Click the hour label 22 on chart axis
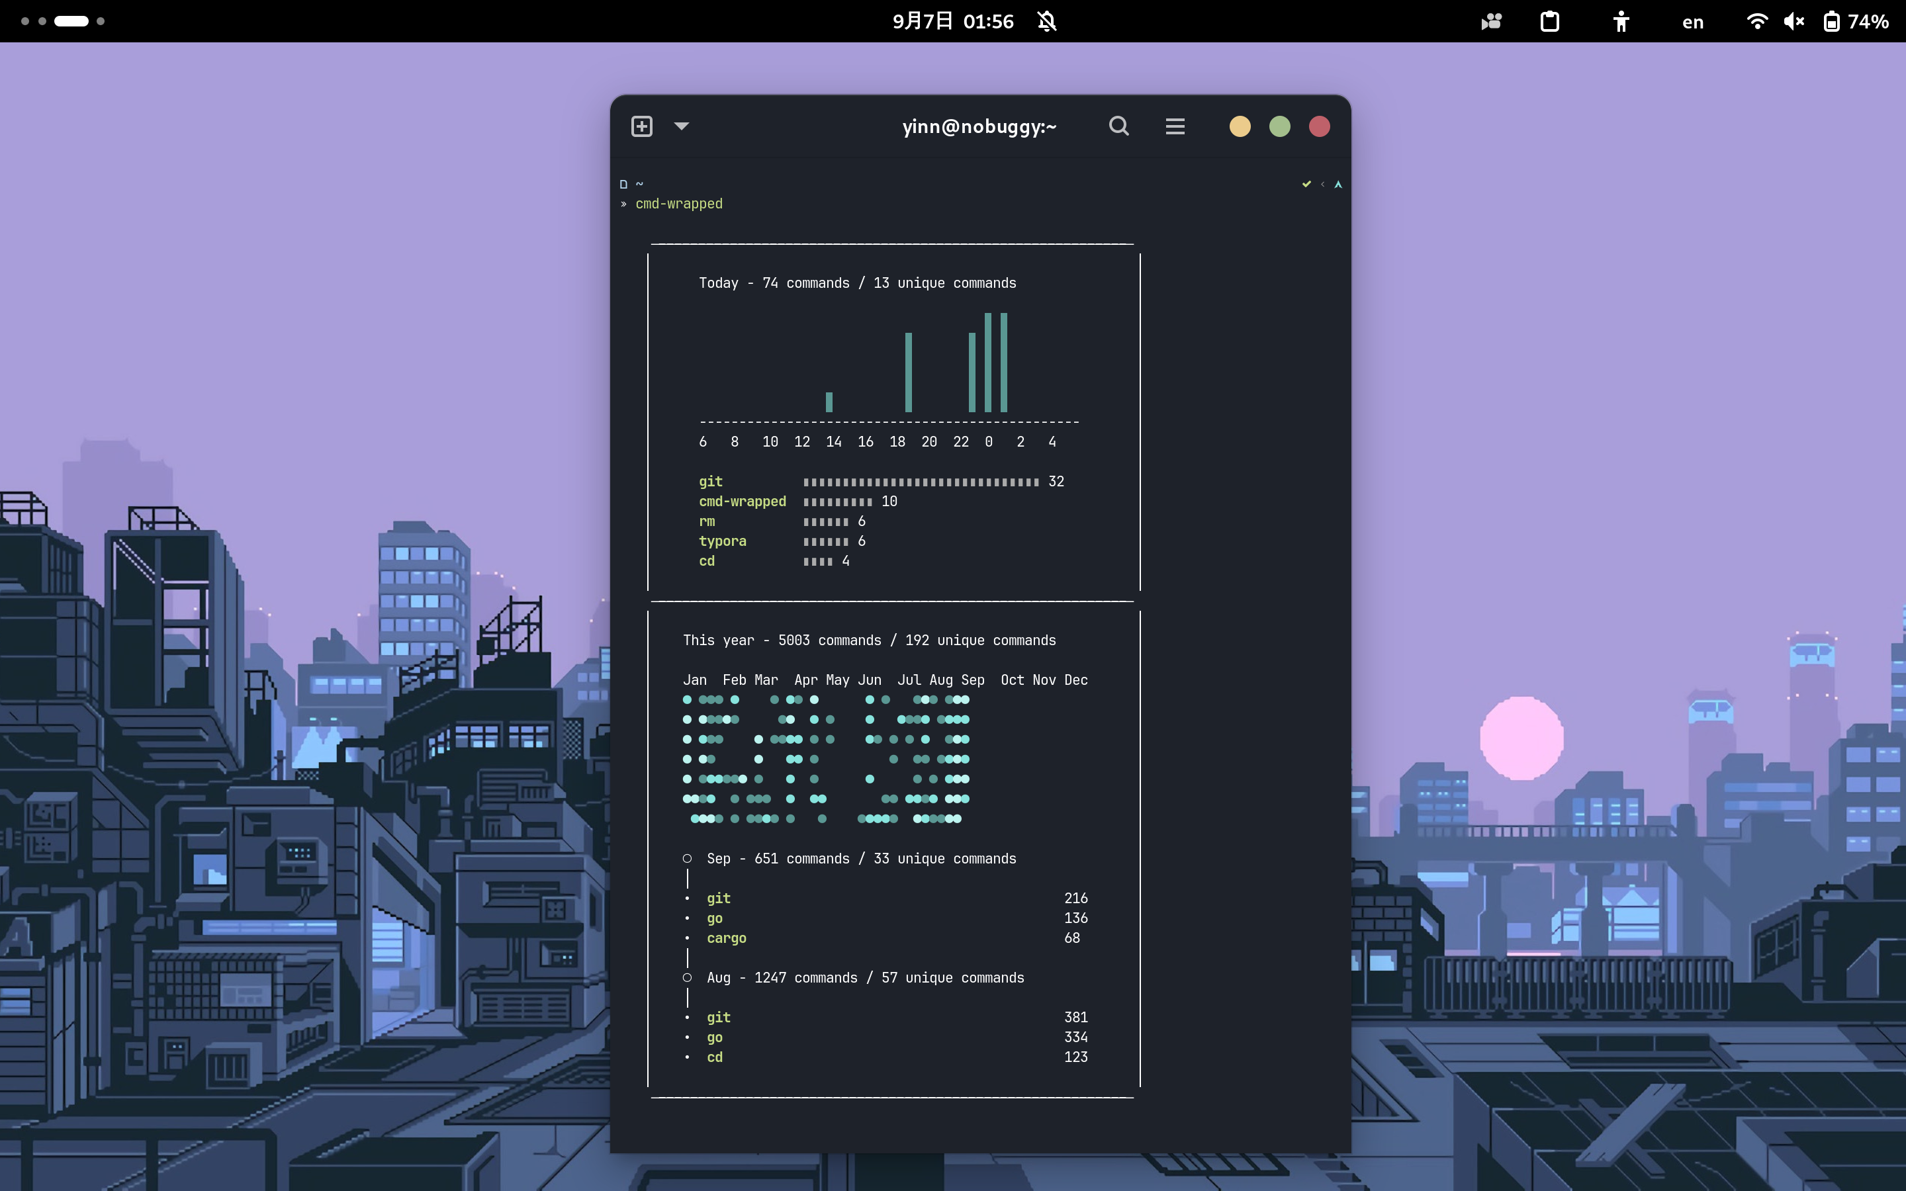This screenshot has height=1191, width=1906. 961,442
